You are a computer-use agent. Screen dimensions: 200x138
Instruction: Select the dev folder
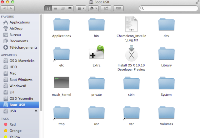click(x=167, y=24)
